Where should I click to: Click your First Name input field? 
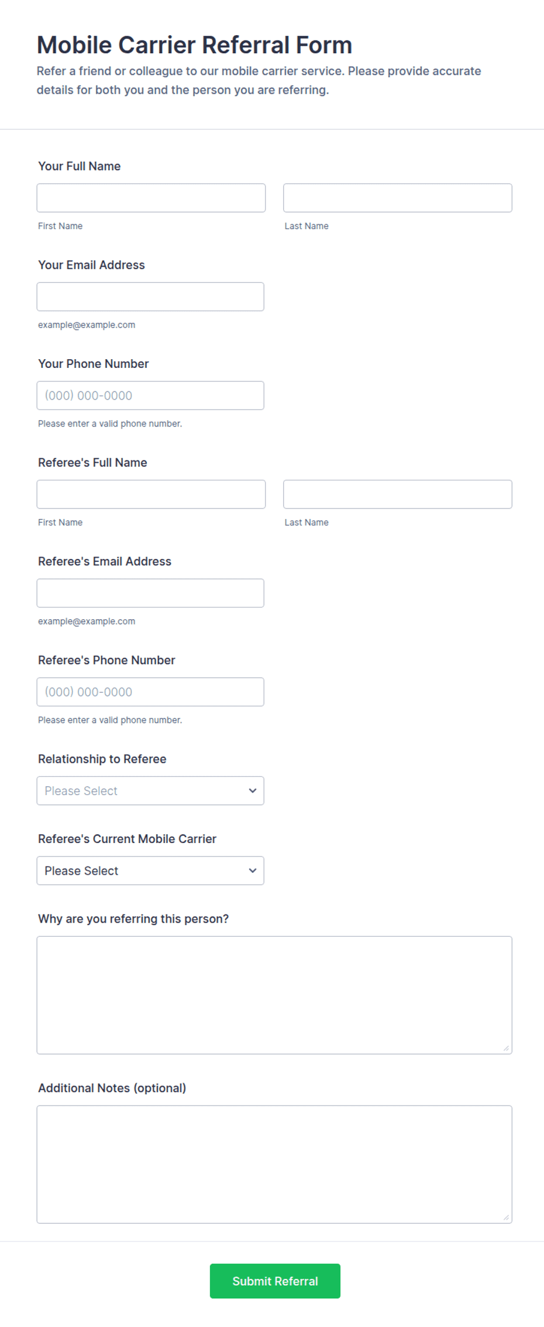click(x=151, y=198)
